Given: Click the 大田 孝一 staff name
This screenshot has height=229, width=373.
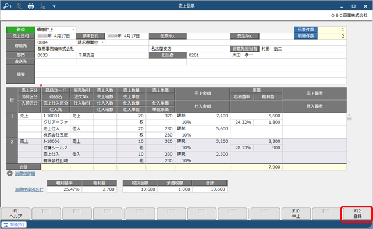Looking at the screenshot, I should [243, 55].
